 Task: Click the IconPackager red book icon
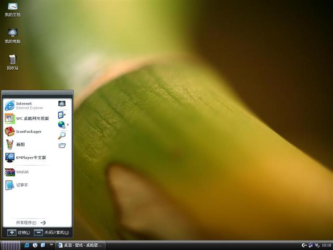(9, 131)
